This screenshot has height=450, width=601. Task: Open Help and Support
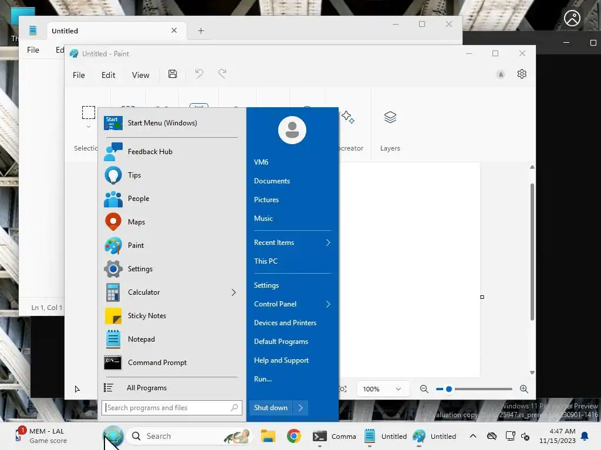pyautogui.click(x=281, y=360)
